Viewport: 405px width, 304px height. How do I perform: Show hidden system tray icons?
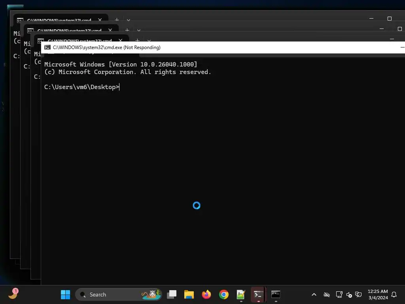click(314, 294)
